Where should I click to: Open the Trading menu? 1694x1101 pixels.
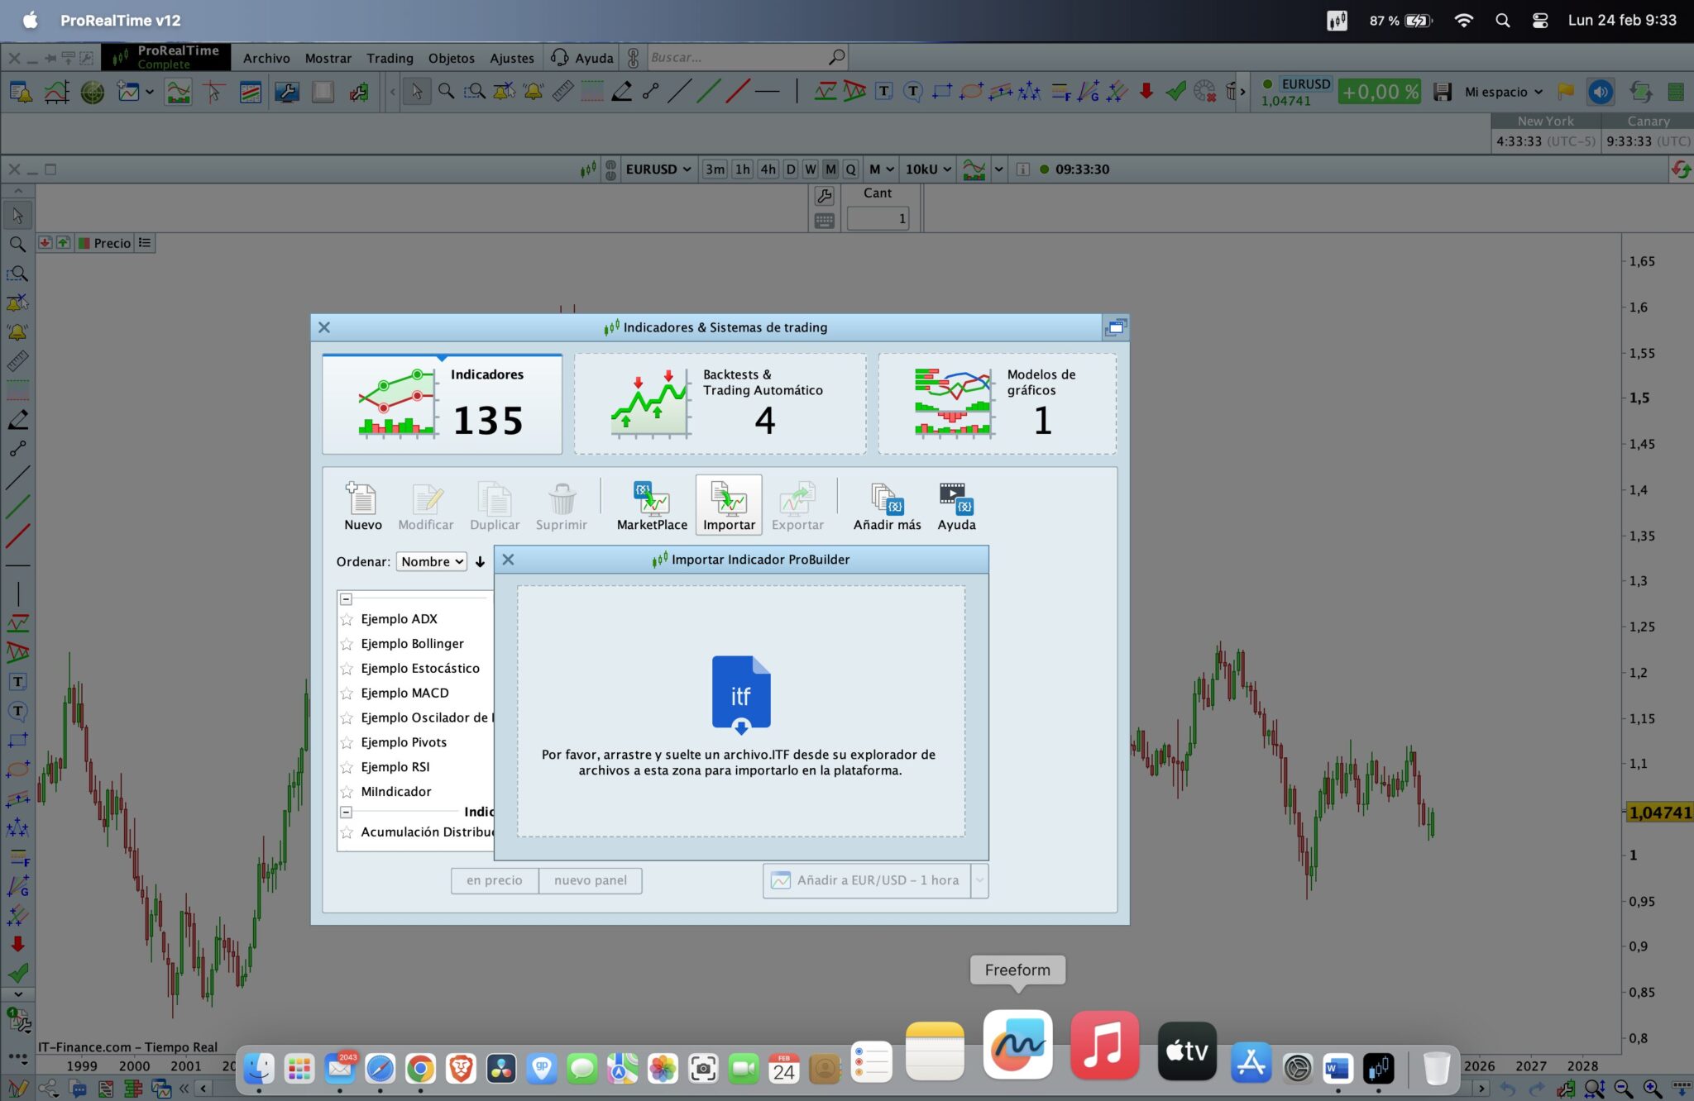click(x=390, y=58)
